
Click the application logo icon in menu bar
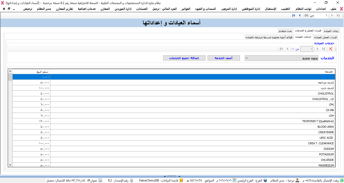tap(341, 9)
